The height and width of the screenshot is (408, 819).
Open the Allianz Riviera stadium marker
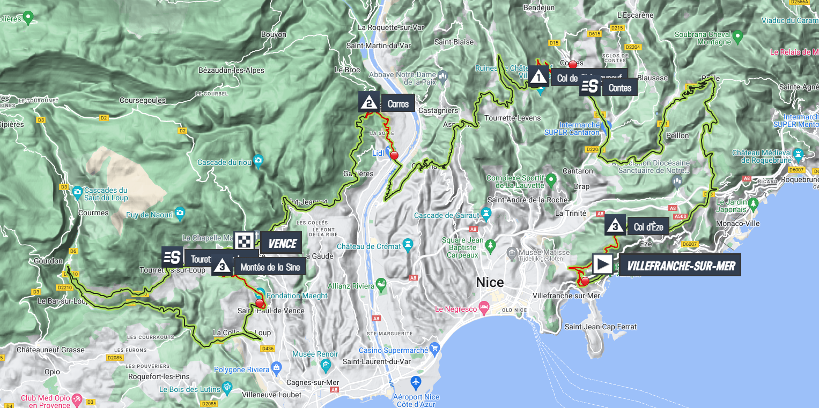click(381, 283)
